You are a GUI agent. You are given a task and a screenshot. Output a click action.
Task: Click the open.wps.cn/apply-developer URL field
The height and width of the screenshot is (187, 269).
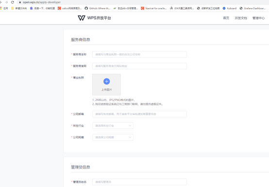click(42, 2)
